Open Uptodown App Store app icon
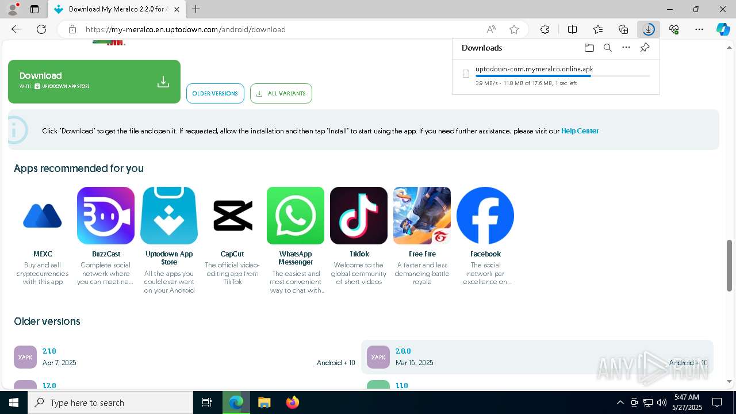 (x=169, y=216)
